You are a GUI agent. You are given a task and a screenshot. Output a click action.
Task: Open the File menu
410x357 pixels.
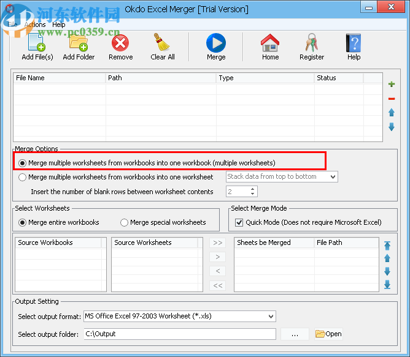tap(12, 24)
